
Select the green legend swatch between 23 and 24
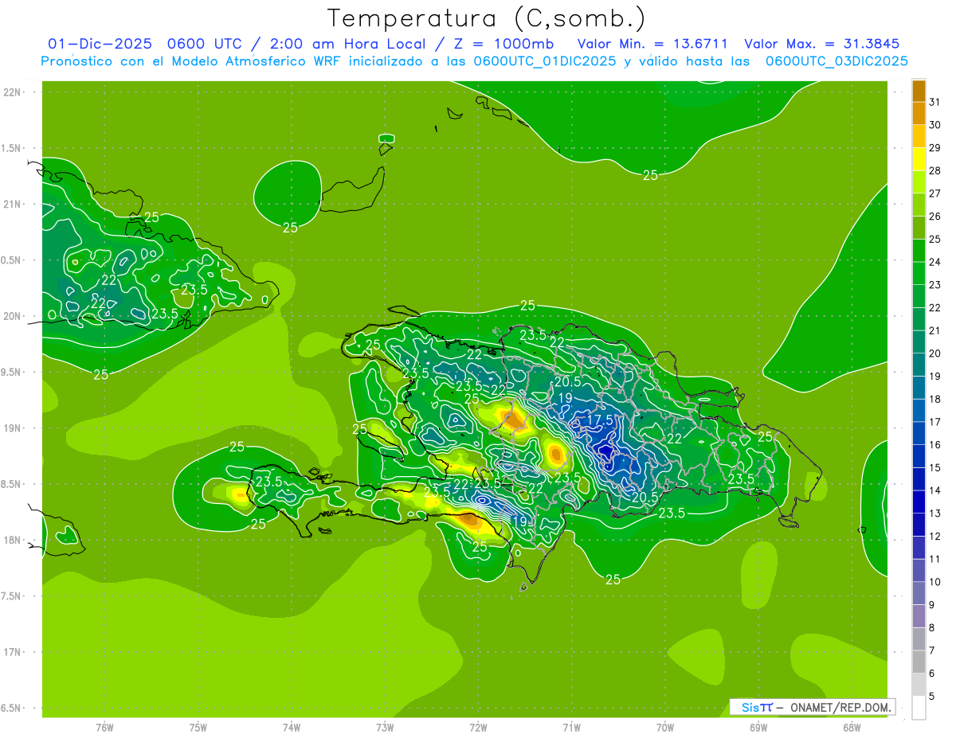coord(919,274)
